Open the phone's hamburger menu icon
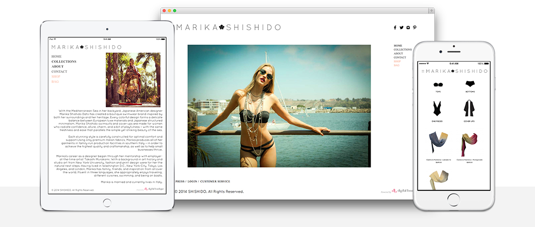The width and height of the screenshot is (535, 227). point(422,71)
